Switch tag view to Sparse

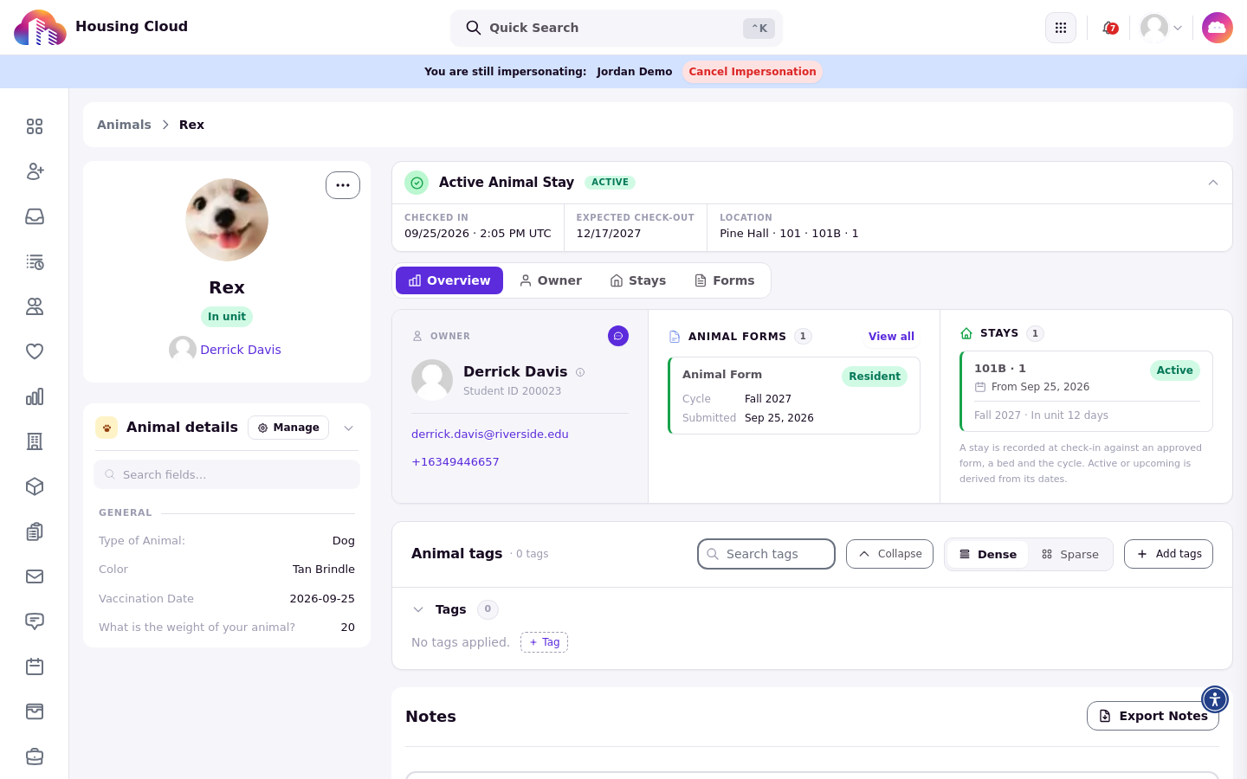pos(1070,554)
